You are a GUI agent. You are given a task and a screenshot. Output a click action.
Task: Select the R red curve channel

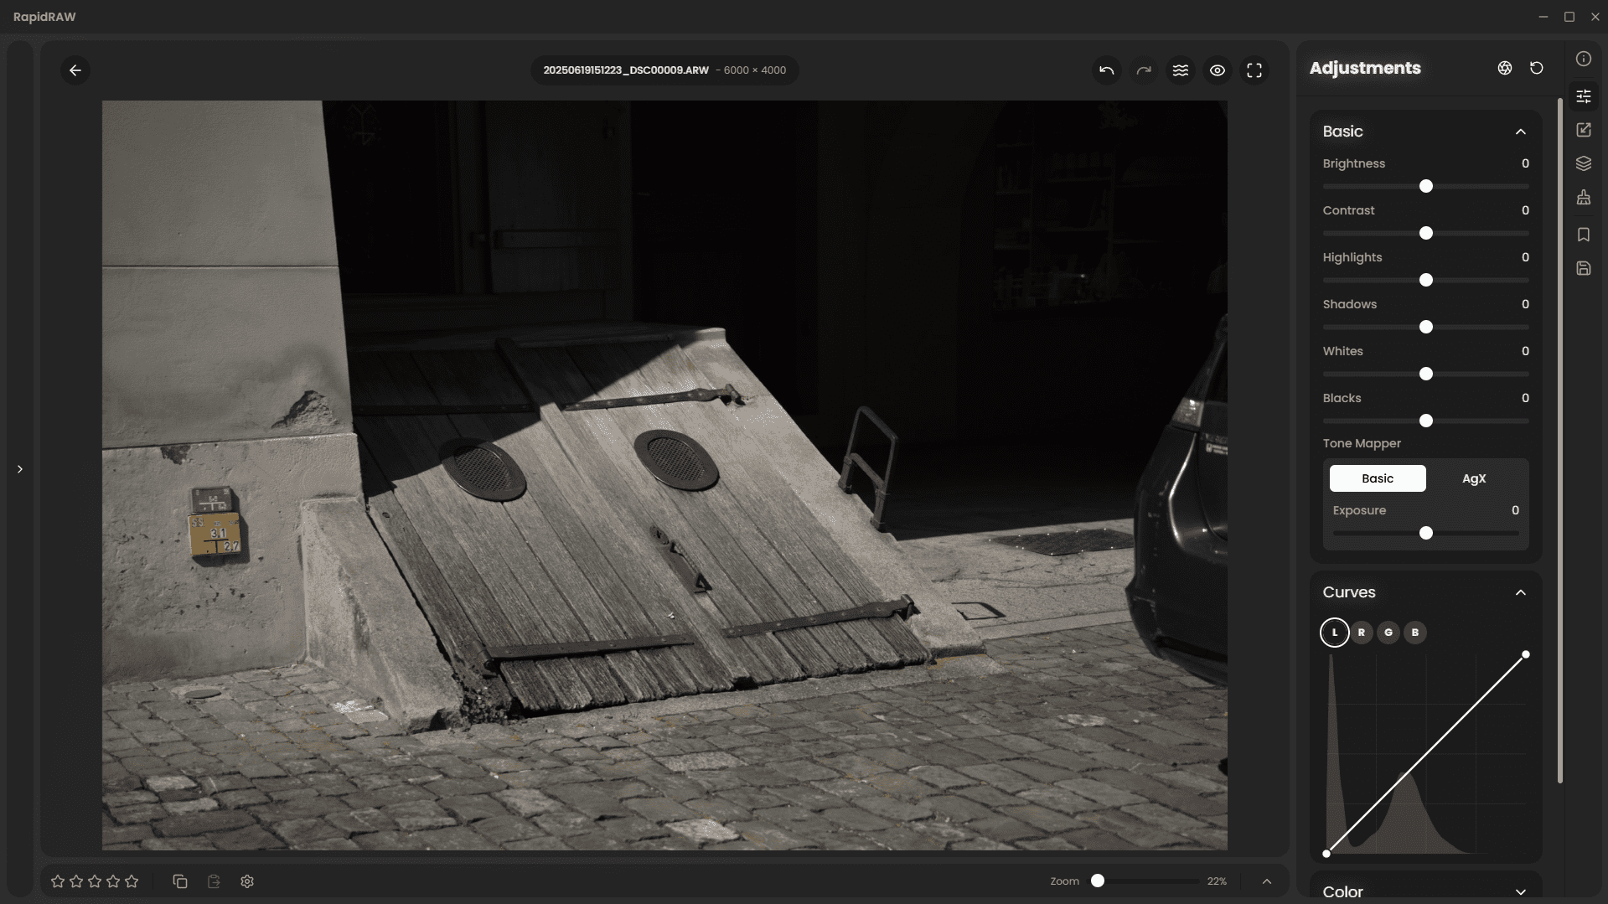click(x=1362, y=633)
